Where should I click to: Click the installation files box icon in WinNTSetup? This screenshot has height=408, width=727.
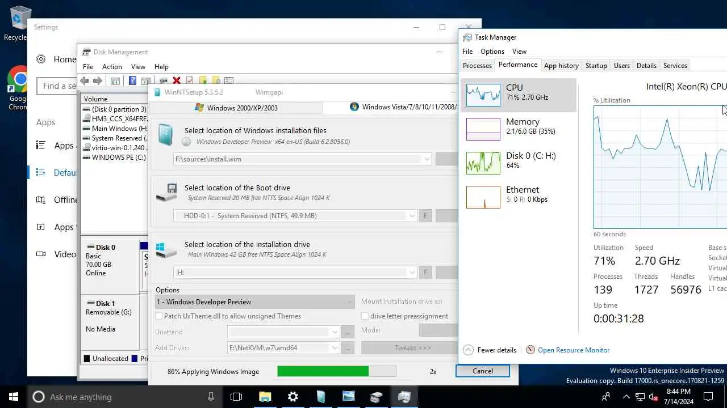click(x=165, y=135)
